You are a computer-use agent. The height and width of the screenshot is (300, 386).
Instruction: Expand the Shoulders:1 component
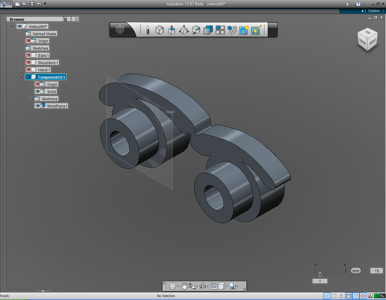coord(21,63)
